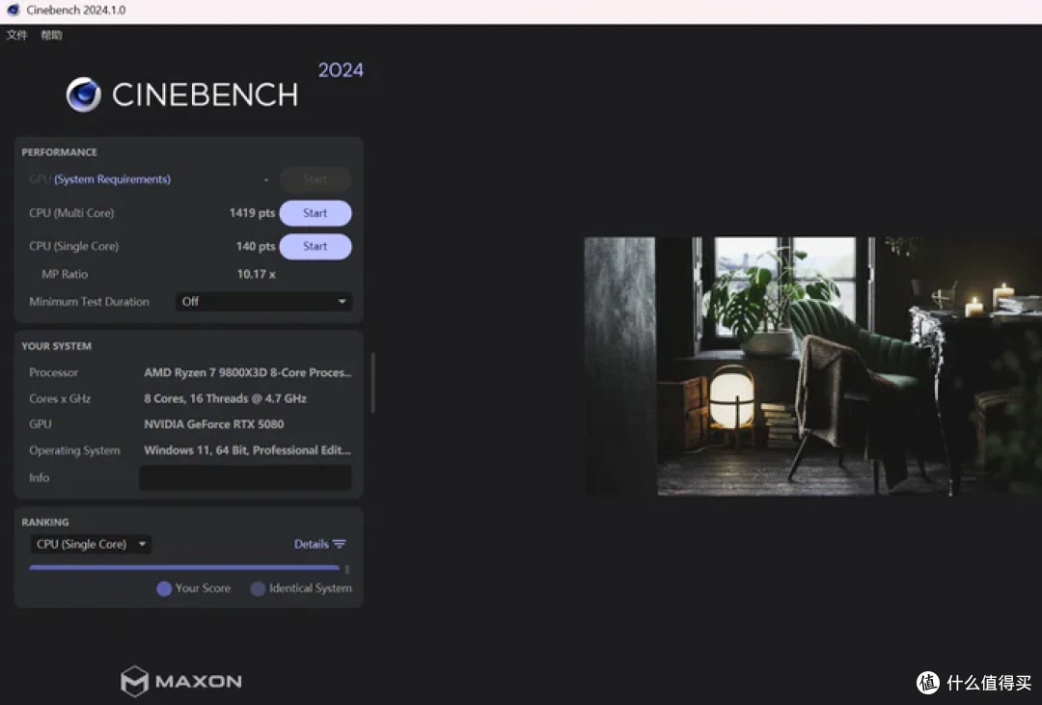The image size is (1042, 705).
Task: Open the Minimum Test Duration dropdown
Action: tap(263, 302)
